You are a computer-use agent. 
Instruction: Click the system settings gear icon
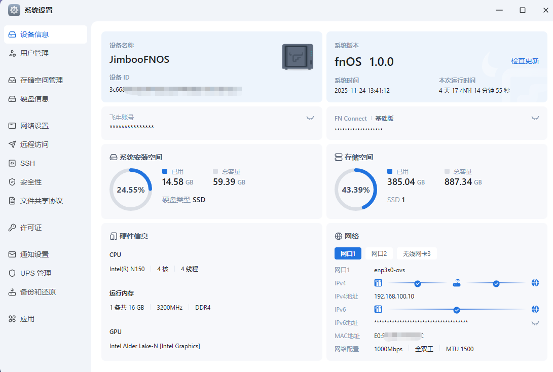[14, 10]
